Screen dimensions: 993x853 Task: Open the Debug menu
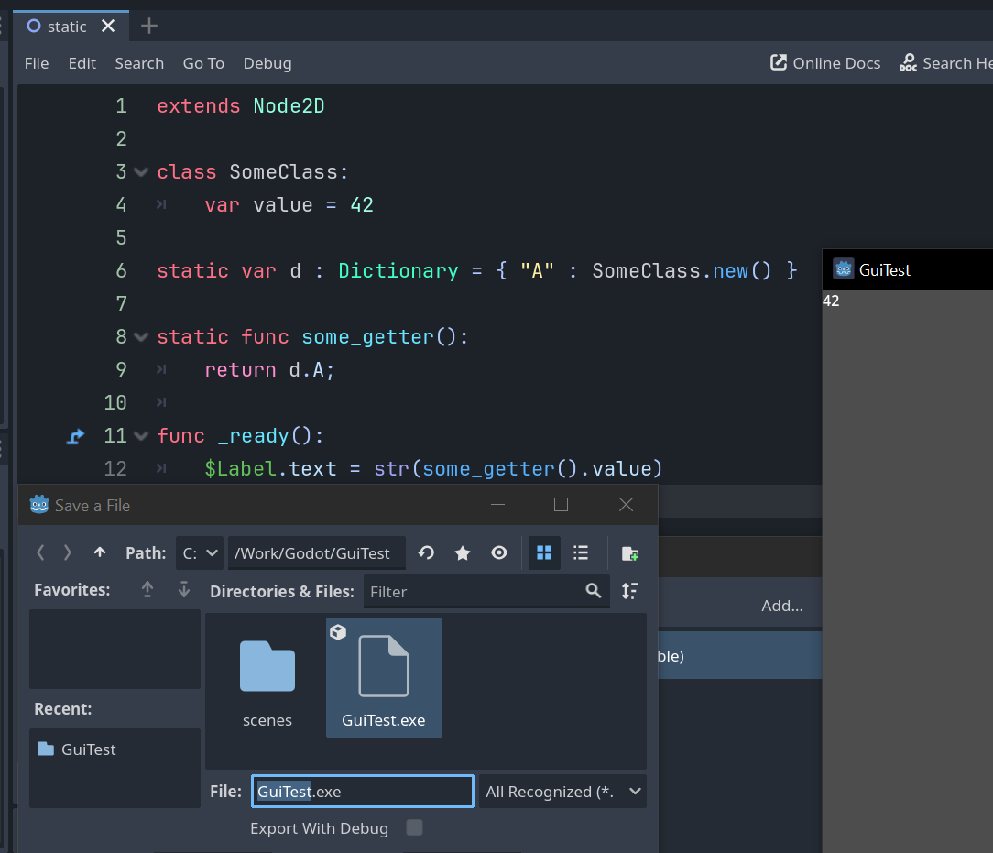coord(267,63)
